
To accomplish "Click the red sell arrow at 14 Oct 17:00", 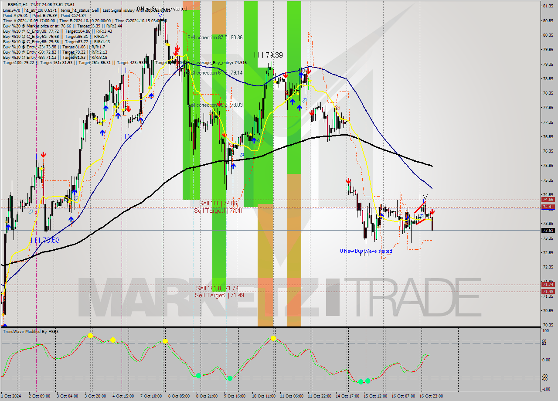I will tap(348, 180).
